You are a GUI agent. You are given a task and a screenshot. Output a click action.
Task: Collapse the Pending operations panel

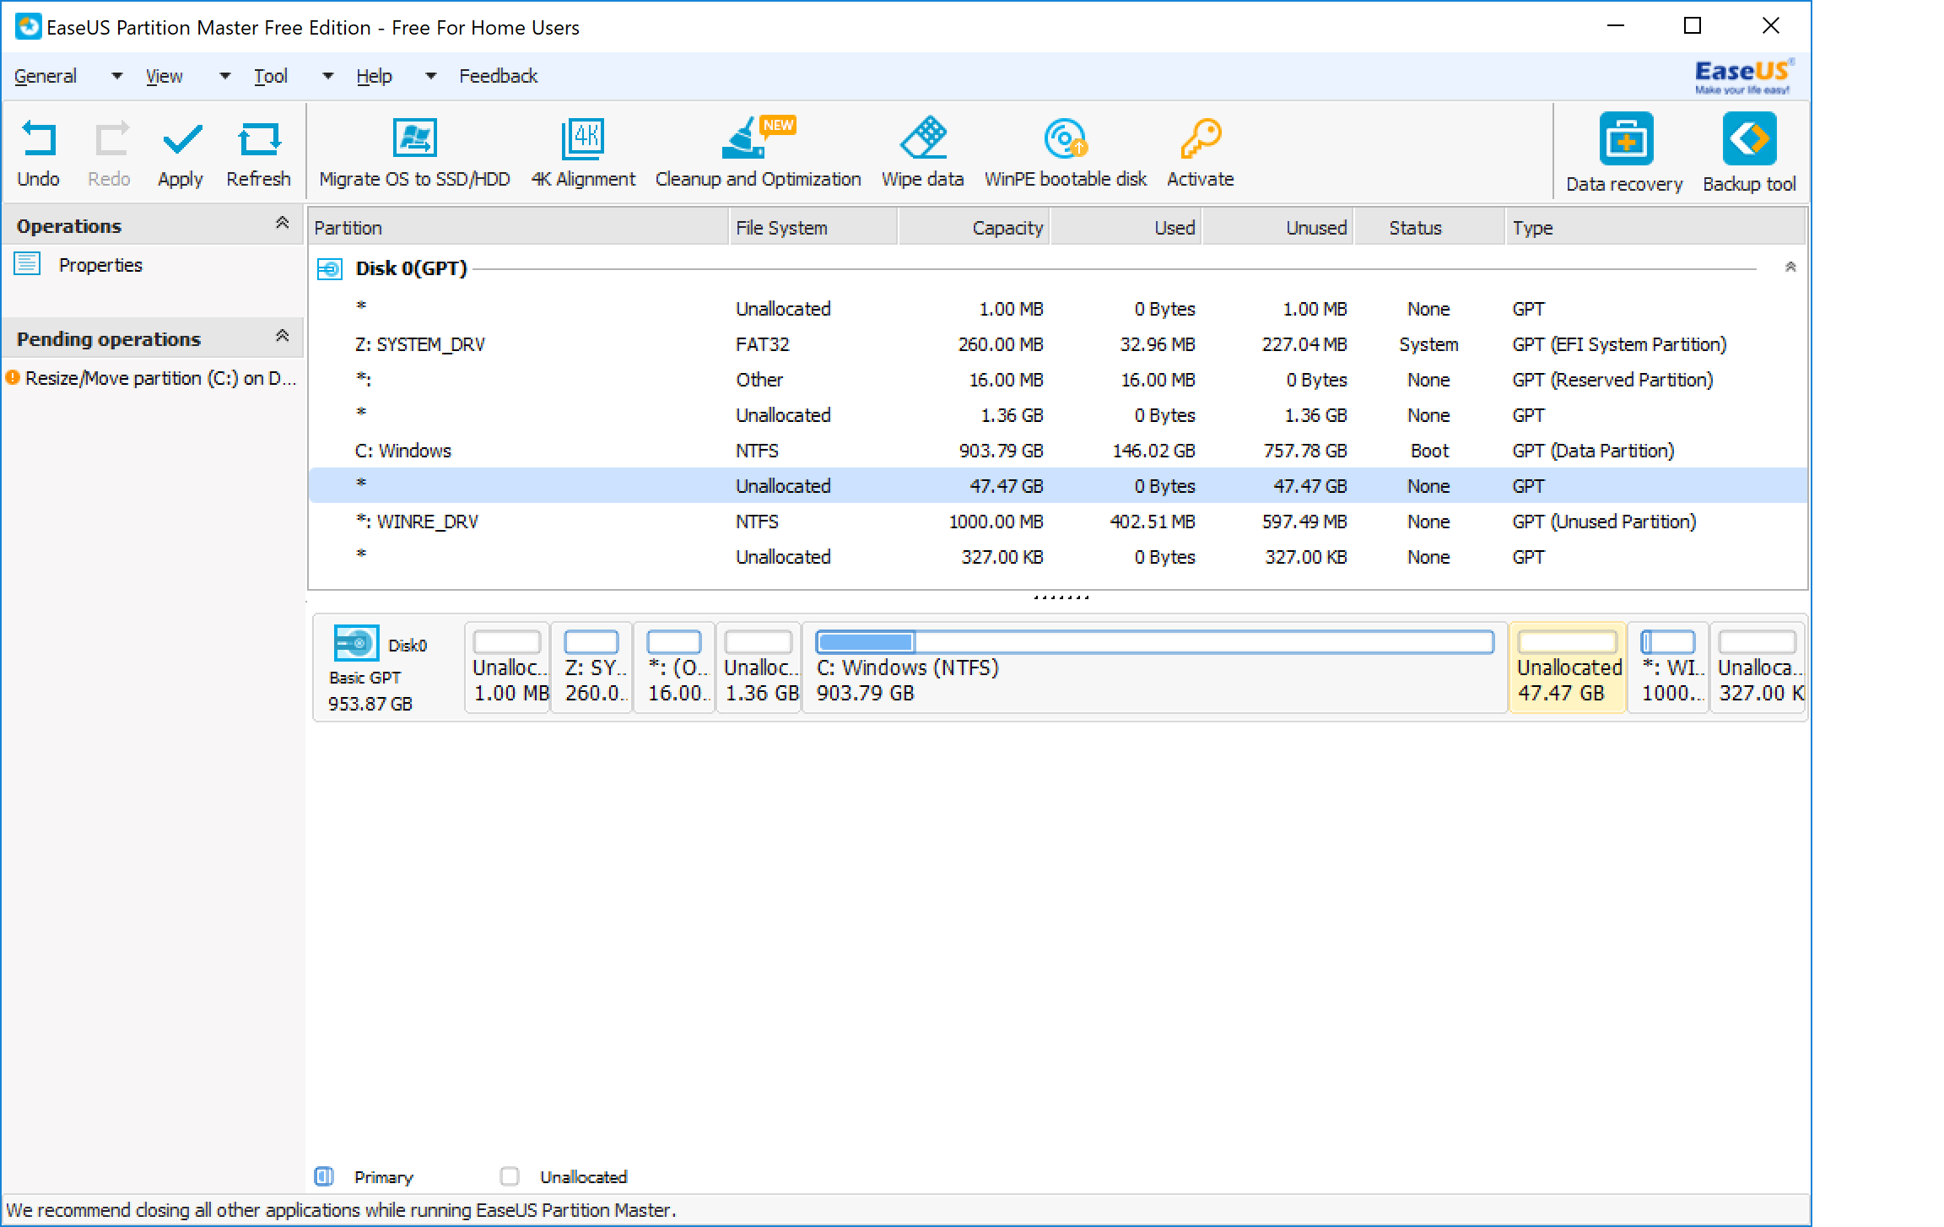tap(283, 337)
